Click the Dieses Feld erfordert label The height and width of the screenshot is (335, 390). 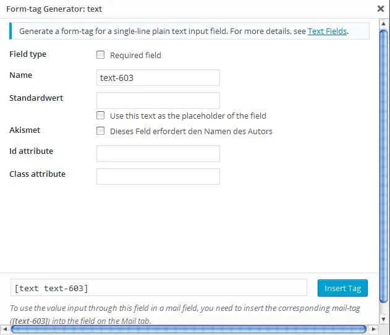[191, 131]
